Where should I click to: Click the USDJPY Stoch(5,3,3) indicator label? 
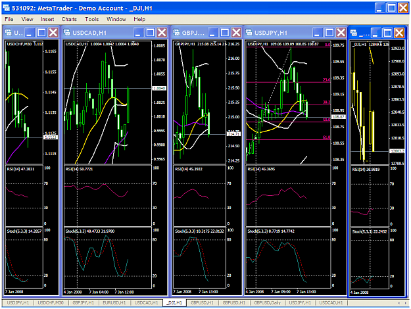(271, 231)
